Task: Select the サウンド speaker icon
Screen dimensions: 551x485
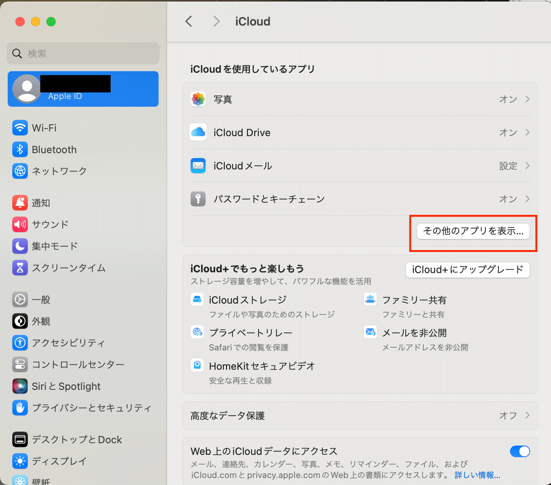Action: point(20,224)
